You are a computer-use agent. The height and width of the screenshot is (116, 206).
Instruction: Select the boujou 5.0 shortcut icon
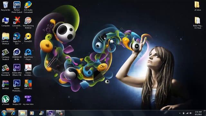(17, 100)
